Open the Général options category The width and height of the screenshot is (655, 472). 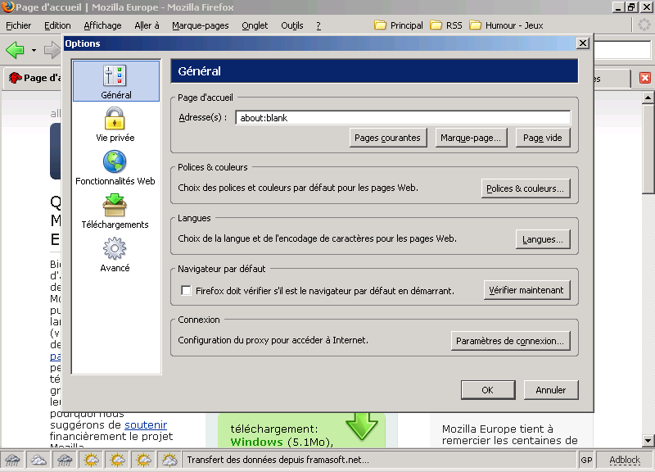pos(115,81)
